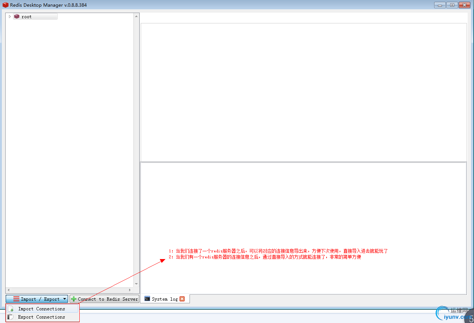Click the Redis Desktop Manager title icon
The height and width of the screenshot is (323, 474).
pyautogui.click(x=5, y=5)
